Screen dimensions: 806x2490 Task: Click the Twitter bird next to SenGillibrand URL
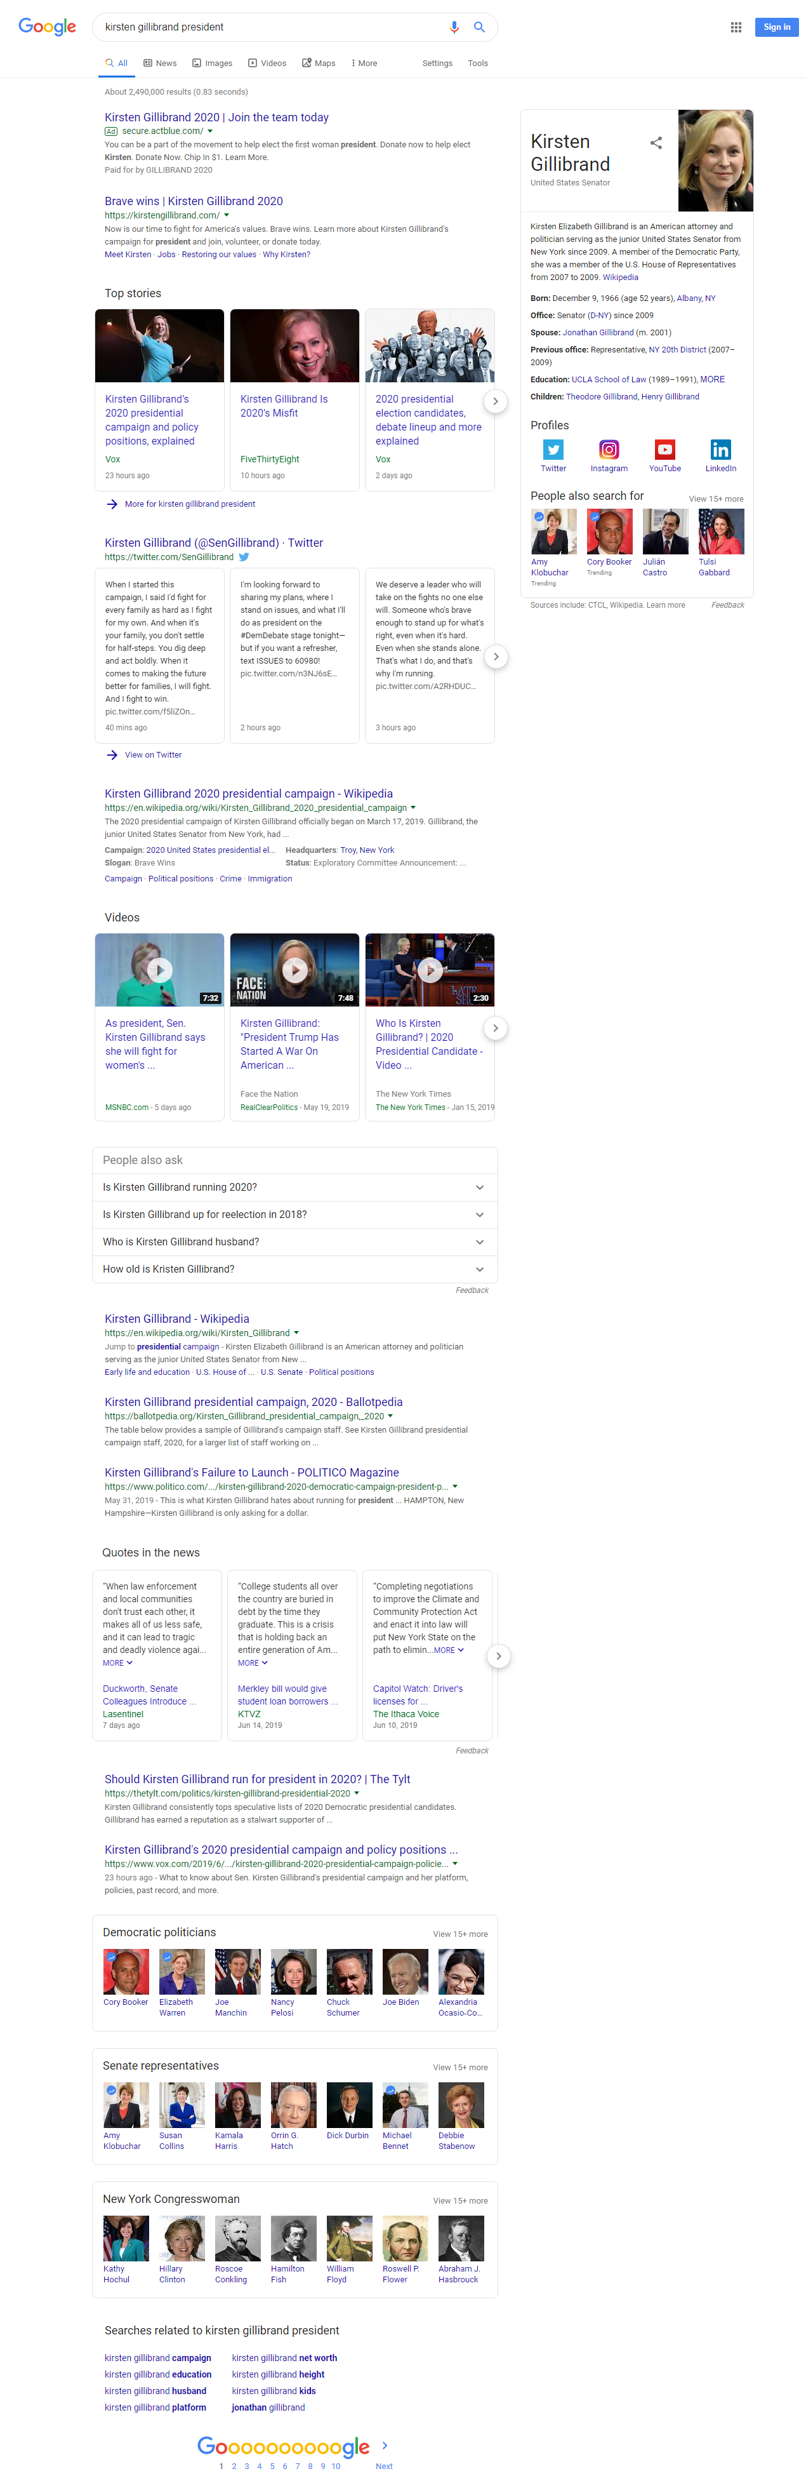(x=244, y=557)
